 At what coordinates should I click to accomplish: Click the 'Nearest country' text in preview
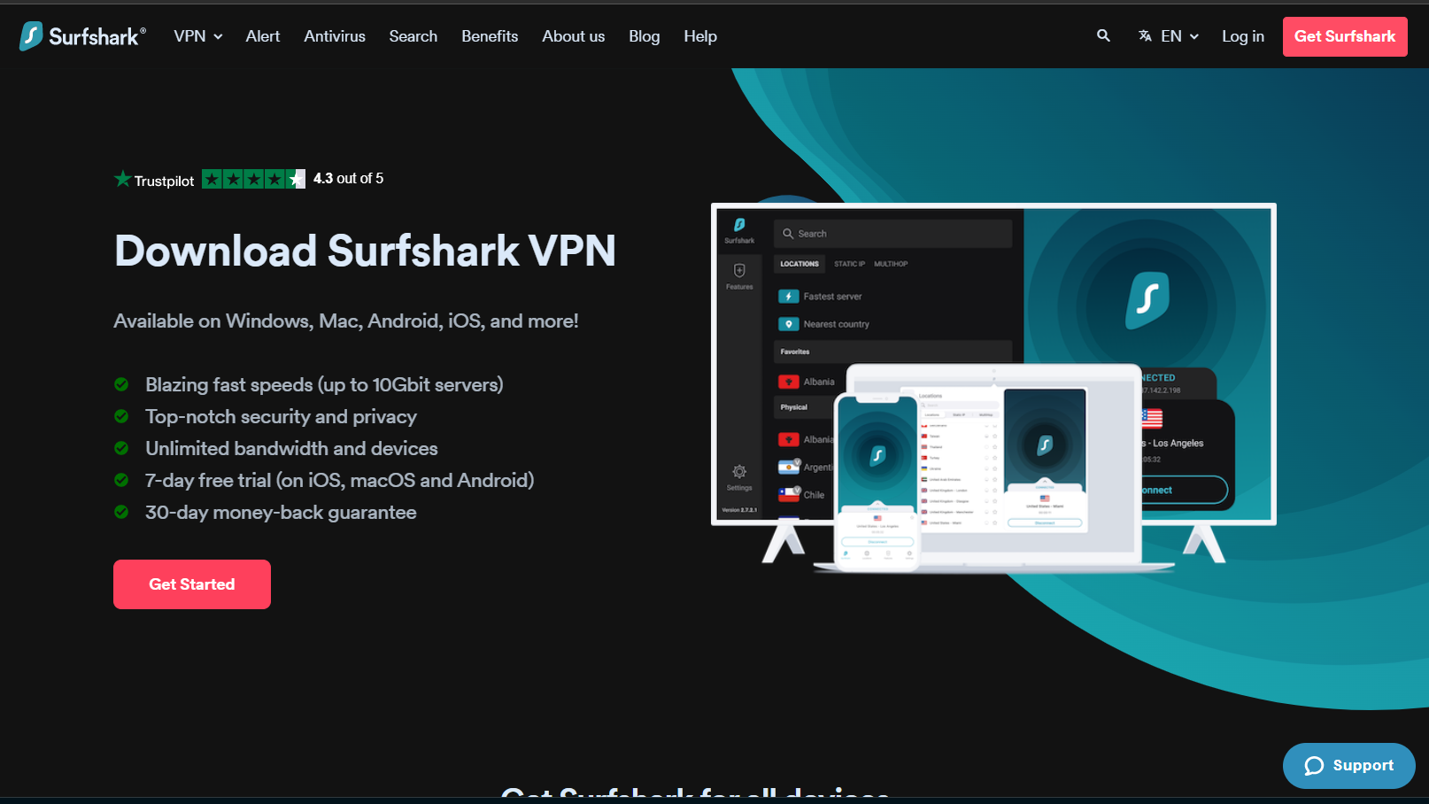point(837,324)
